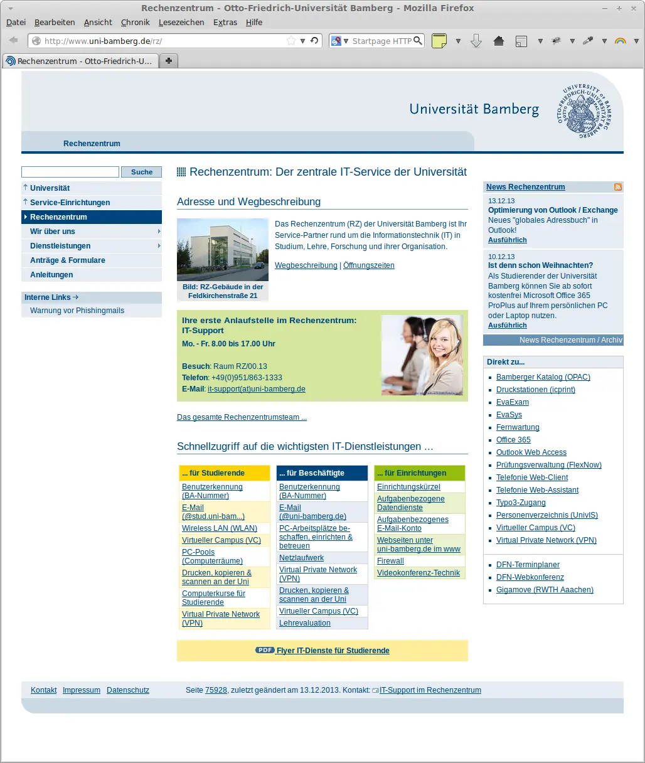This screenshot has height=763, width=645.
Task: Click the globe site identity icon
Action: [x=36, y=41]
